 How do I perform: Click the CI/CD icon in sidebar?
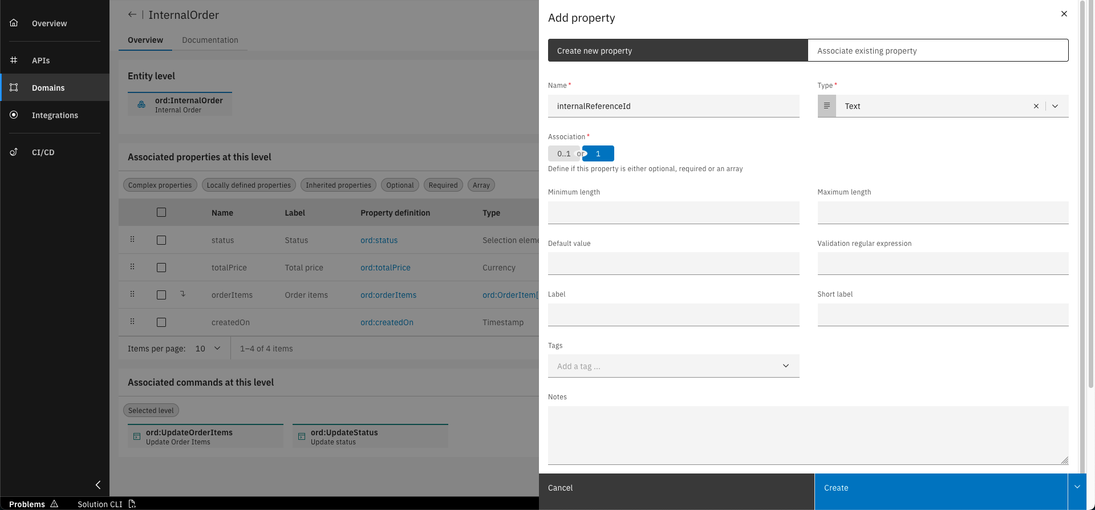(14, 152)
